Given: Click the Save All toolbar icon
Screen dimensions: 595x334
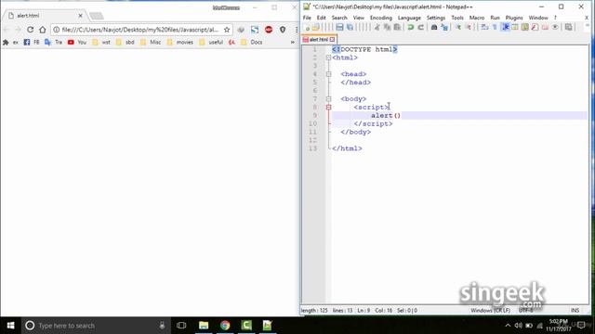Looking at the screenshot, I should click(x=350, y=27).
